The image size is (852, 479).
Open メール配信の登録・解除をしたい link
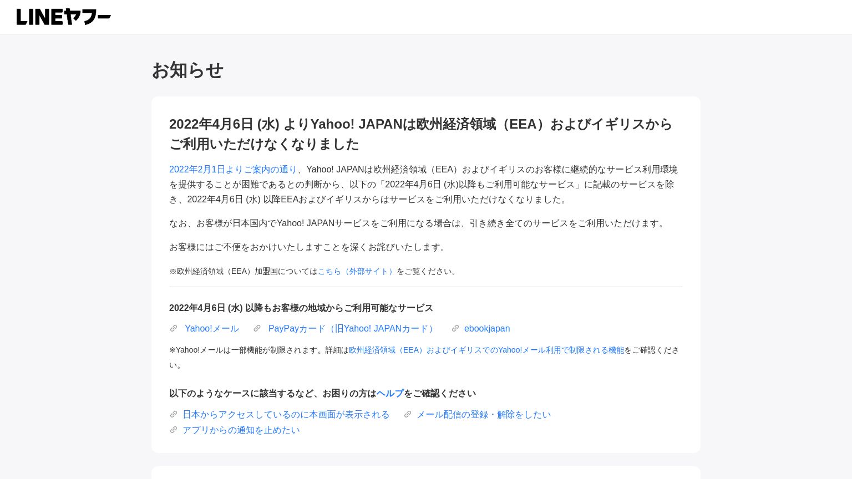click(x=484, y=415)
